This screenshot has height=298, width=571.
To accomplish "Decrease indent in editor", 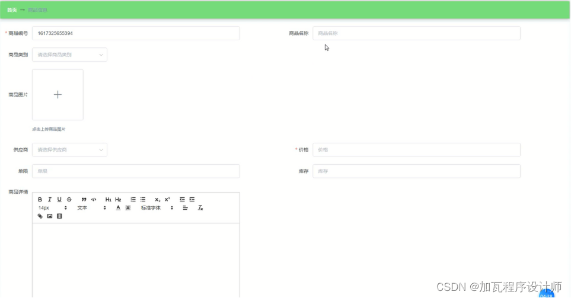I will point(182,200).
